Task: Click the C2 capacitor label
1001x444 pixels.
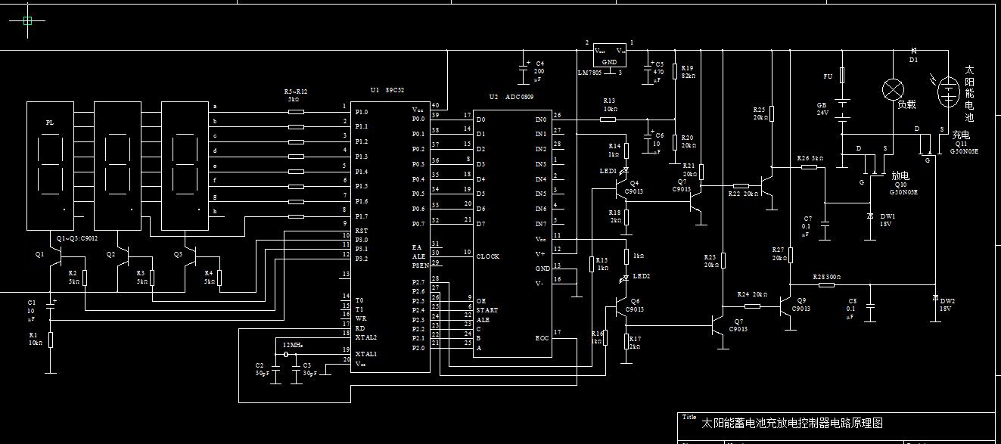Action: pyautogui.click(x=260, y=365)
